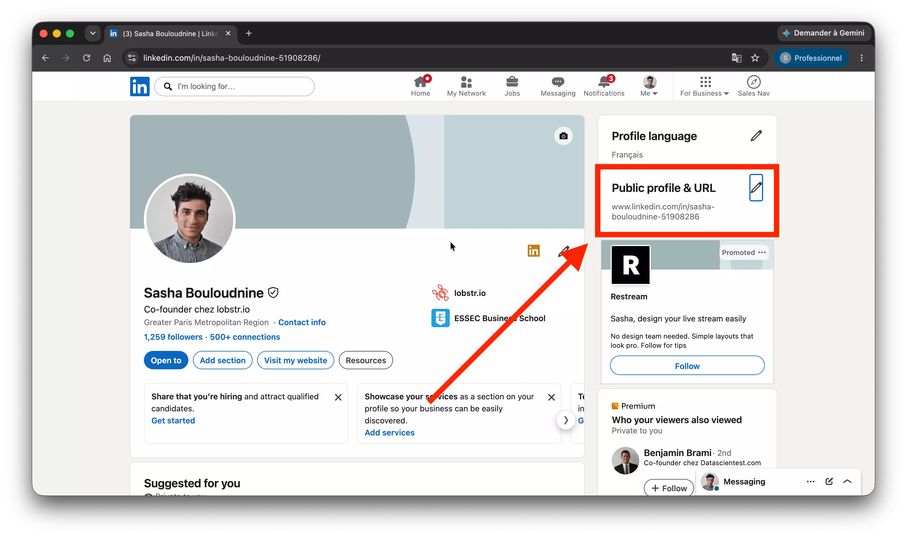Click verification shield next to name
Viewport: 907px width, 538px height.
click(x=273, y=292)
